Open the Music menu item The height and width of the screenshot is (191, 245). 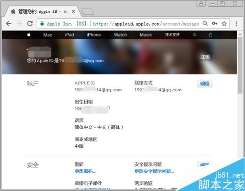click(146, 35)
